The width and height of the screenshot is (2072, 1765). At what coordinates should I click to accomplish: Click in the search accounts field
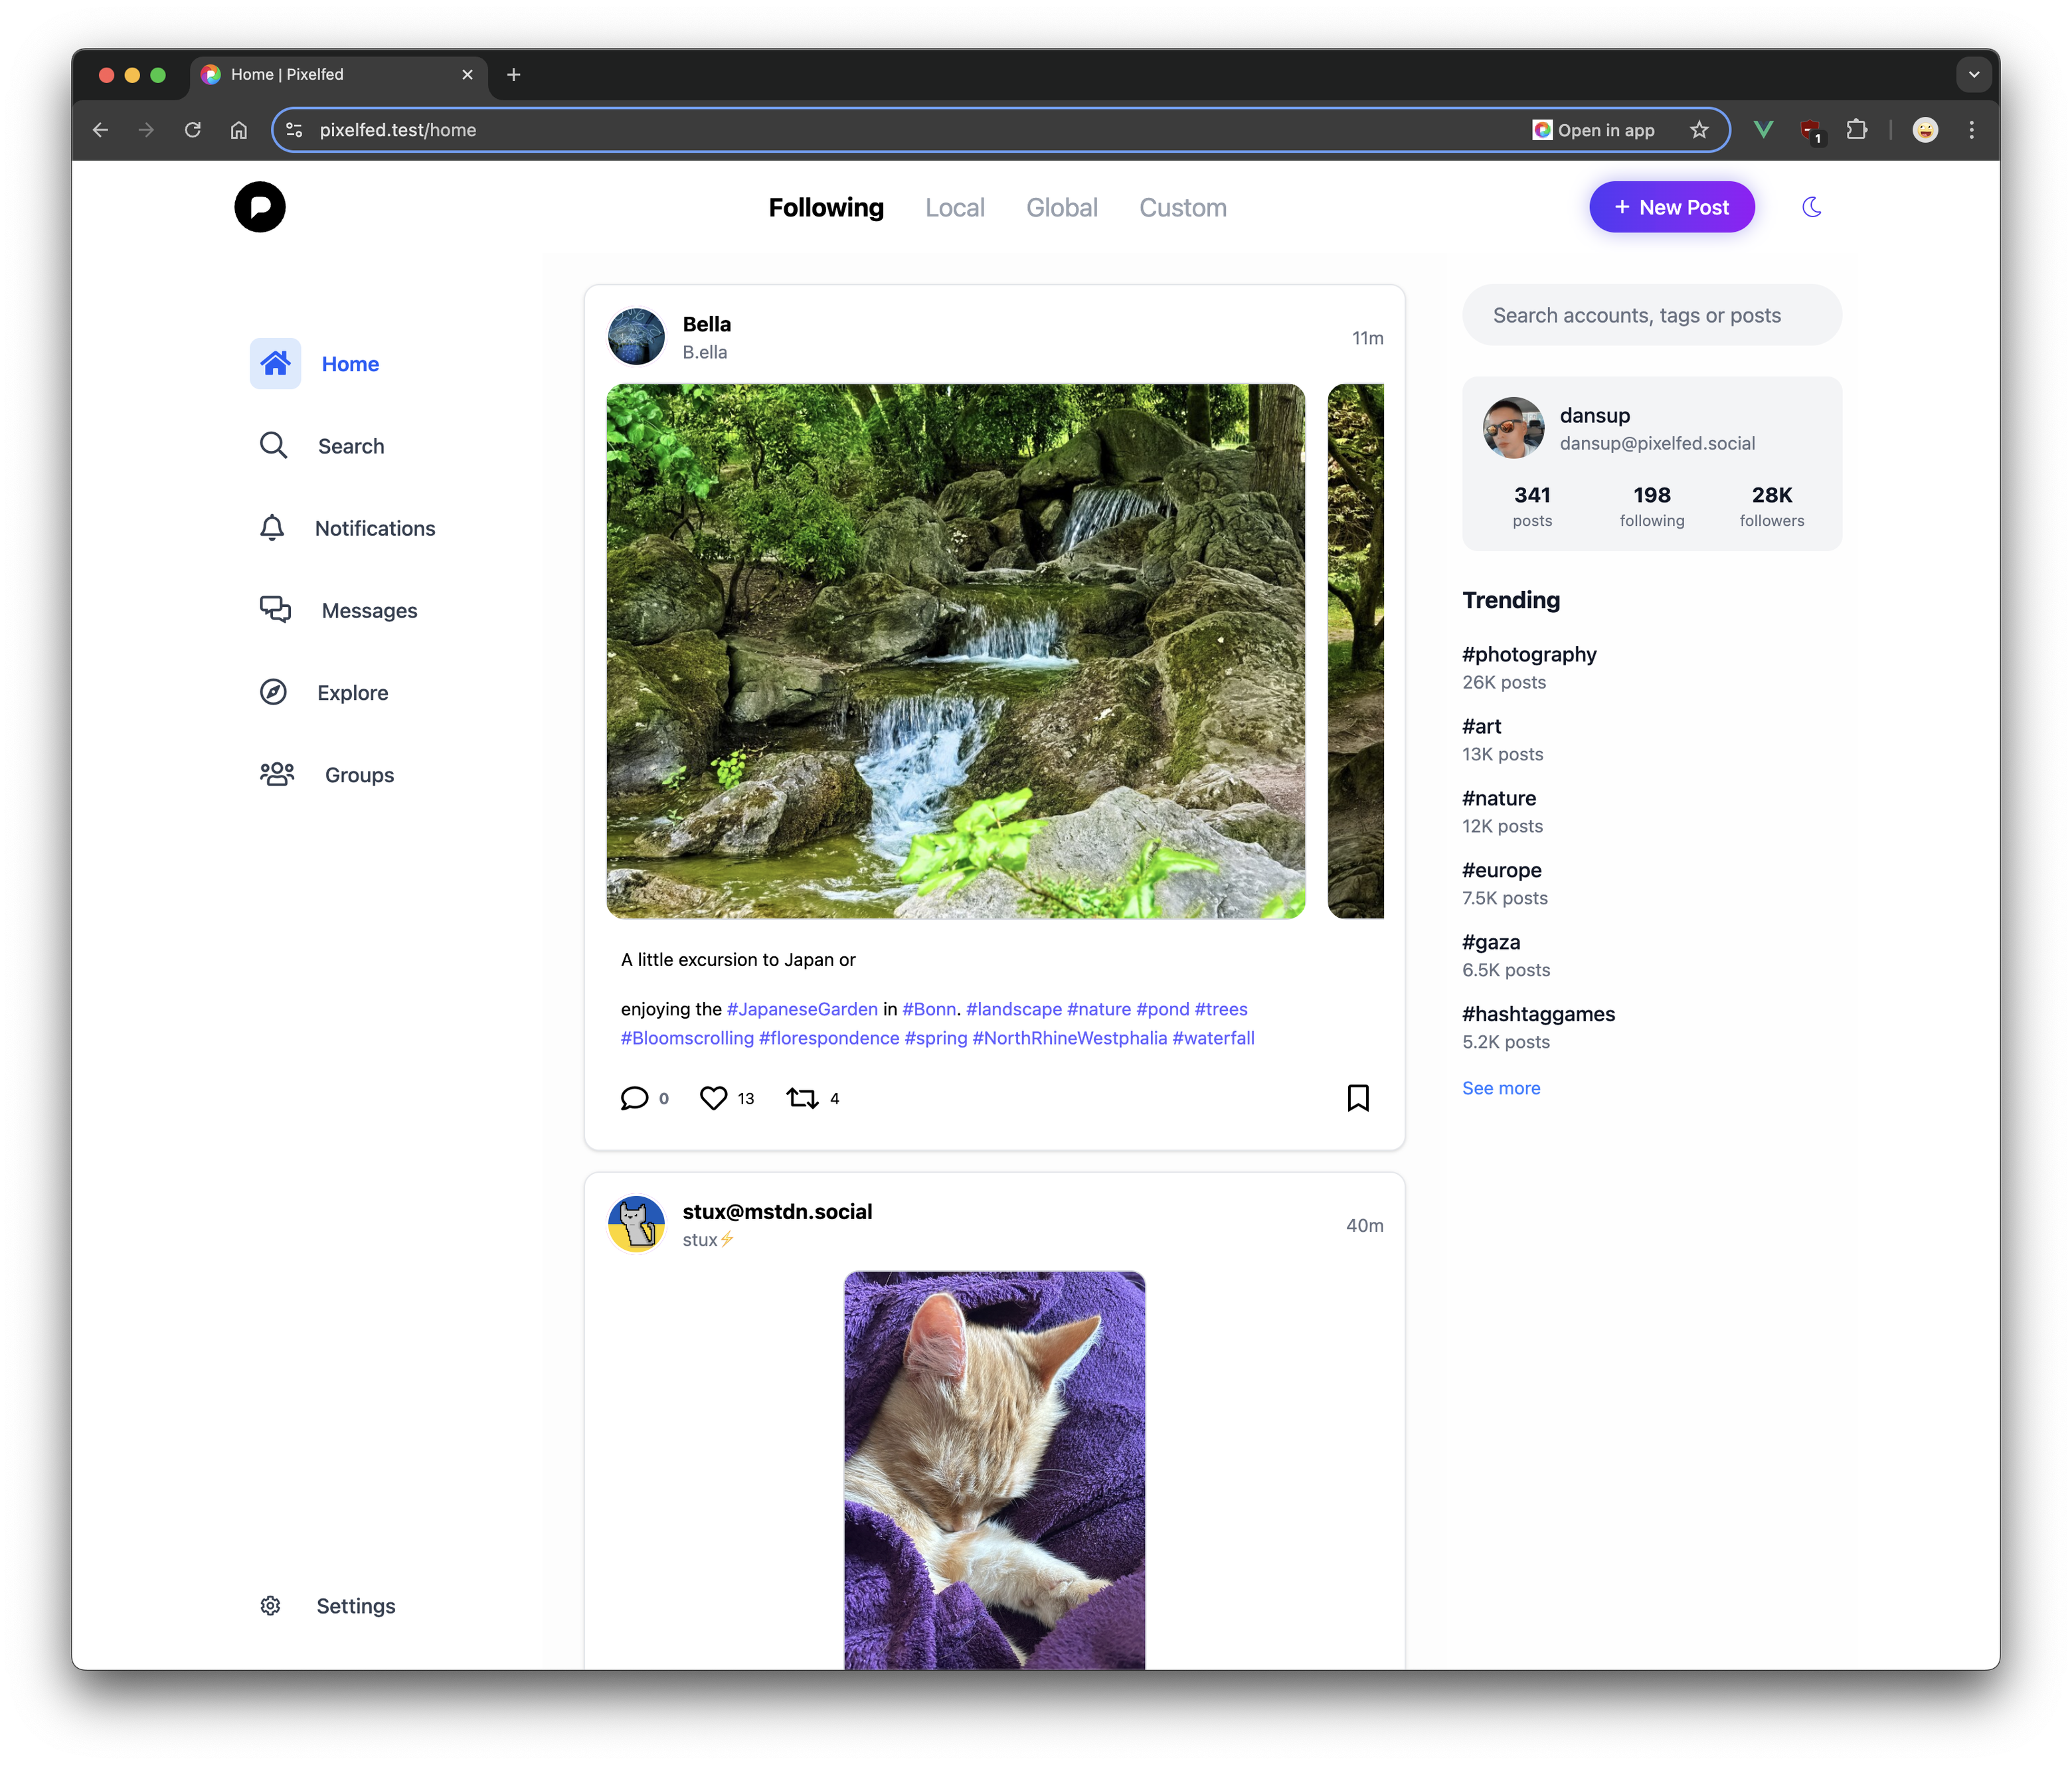[1652, 315]
